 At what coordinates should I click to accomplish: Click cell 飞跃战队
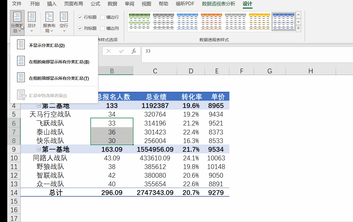pyautogui.click(x=56, y=123)
